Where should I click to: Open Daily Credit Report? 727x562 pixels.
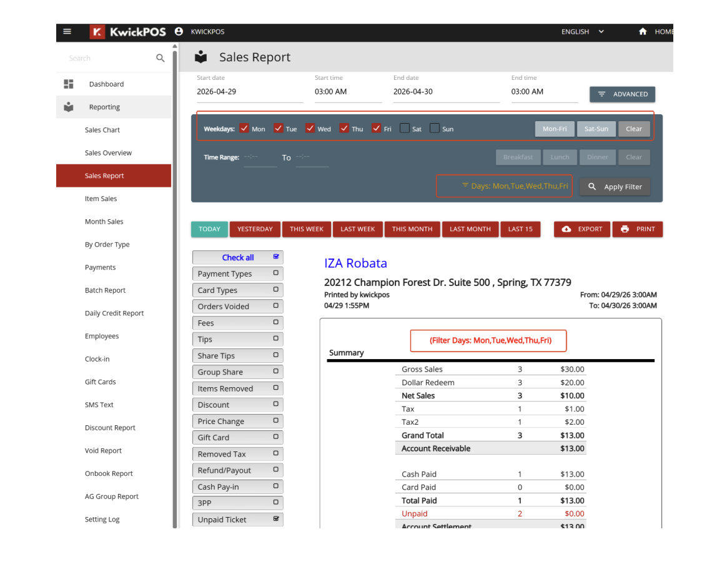(114, 313)
